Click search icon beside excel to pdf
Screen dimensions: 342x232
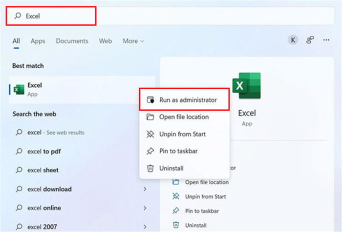coord(19,151)
